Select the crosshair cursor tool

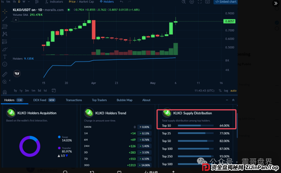point(5,11)
